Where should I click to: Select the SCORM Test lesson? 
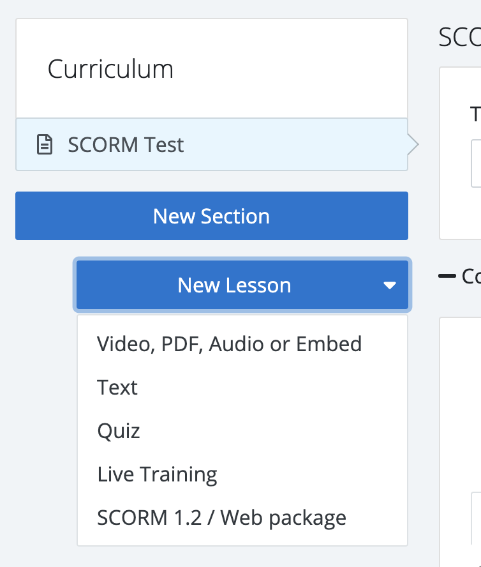click(x=126, y=145)
